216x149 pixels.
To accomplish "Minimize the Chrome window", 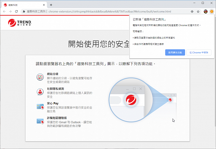I will (x=194, y=3).
